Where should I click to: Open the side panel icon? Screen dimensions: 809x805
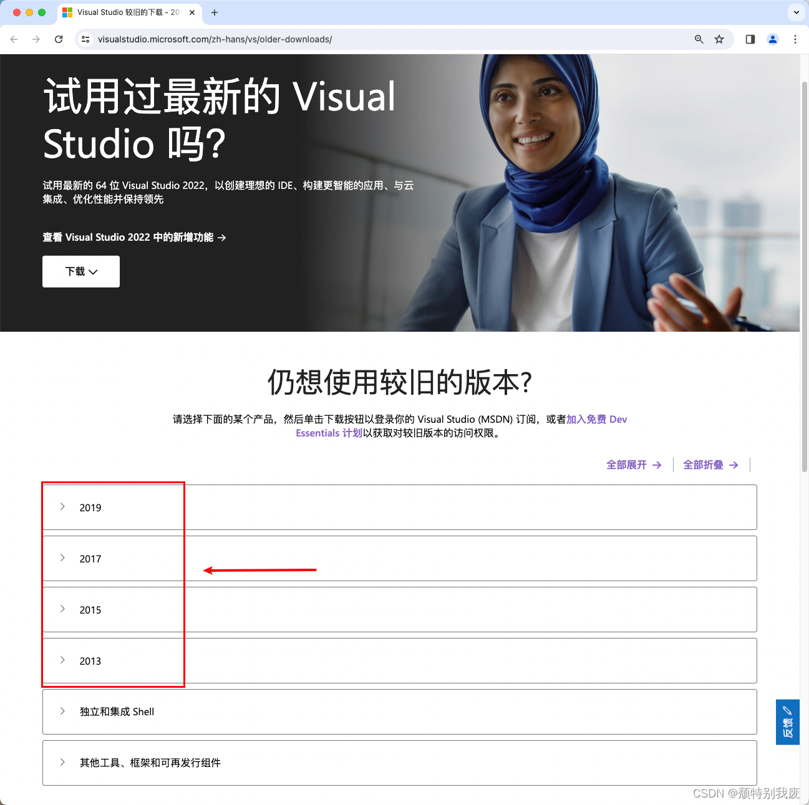(x=750, y=39)
